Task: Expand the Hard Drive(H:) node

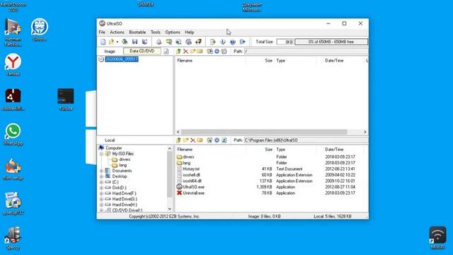Action: coord(101,205)
